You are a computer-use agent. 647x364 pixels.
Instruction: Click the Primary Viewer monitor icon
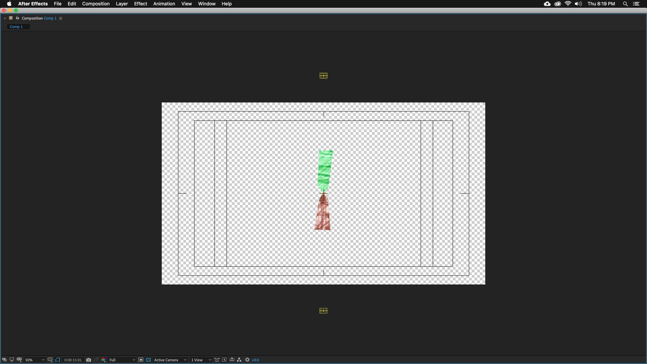click(x=12, y=360)
